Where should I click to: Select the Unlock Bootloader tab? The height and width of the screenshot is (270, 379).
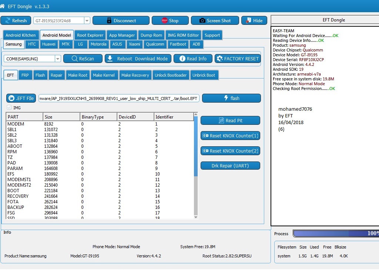tap(171, 75)
